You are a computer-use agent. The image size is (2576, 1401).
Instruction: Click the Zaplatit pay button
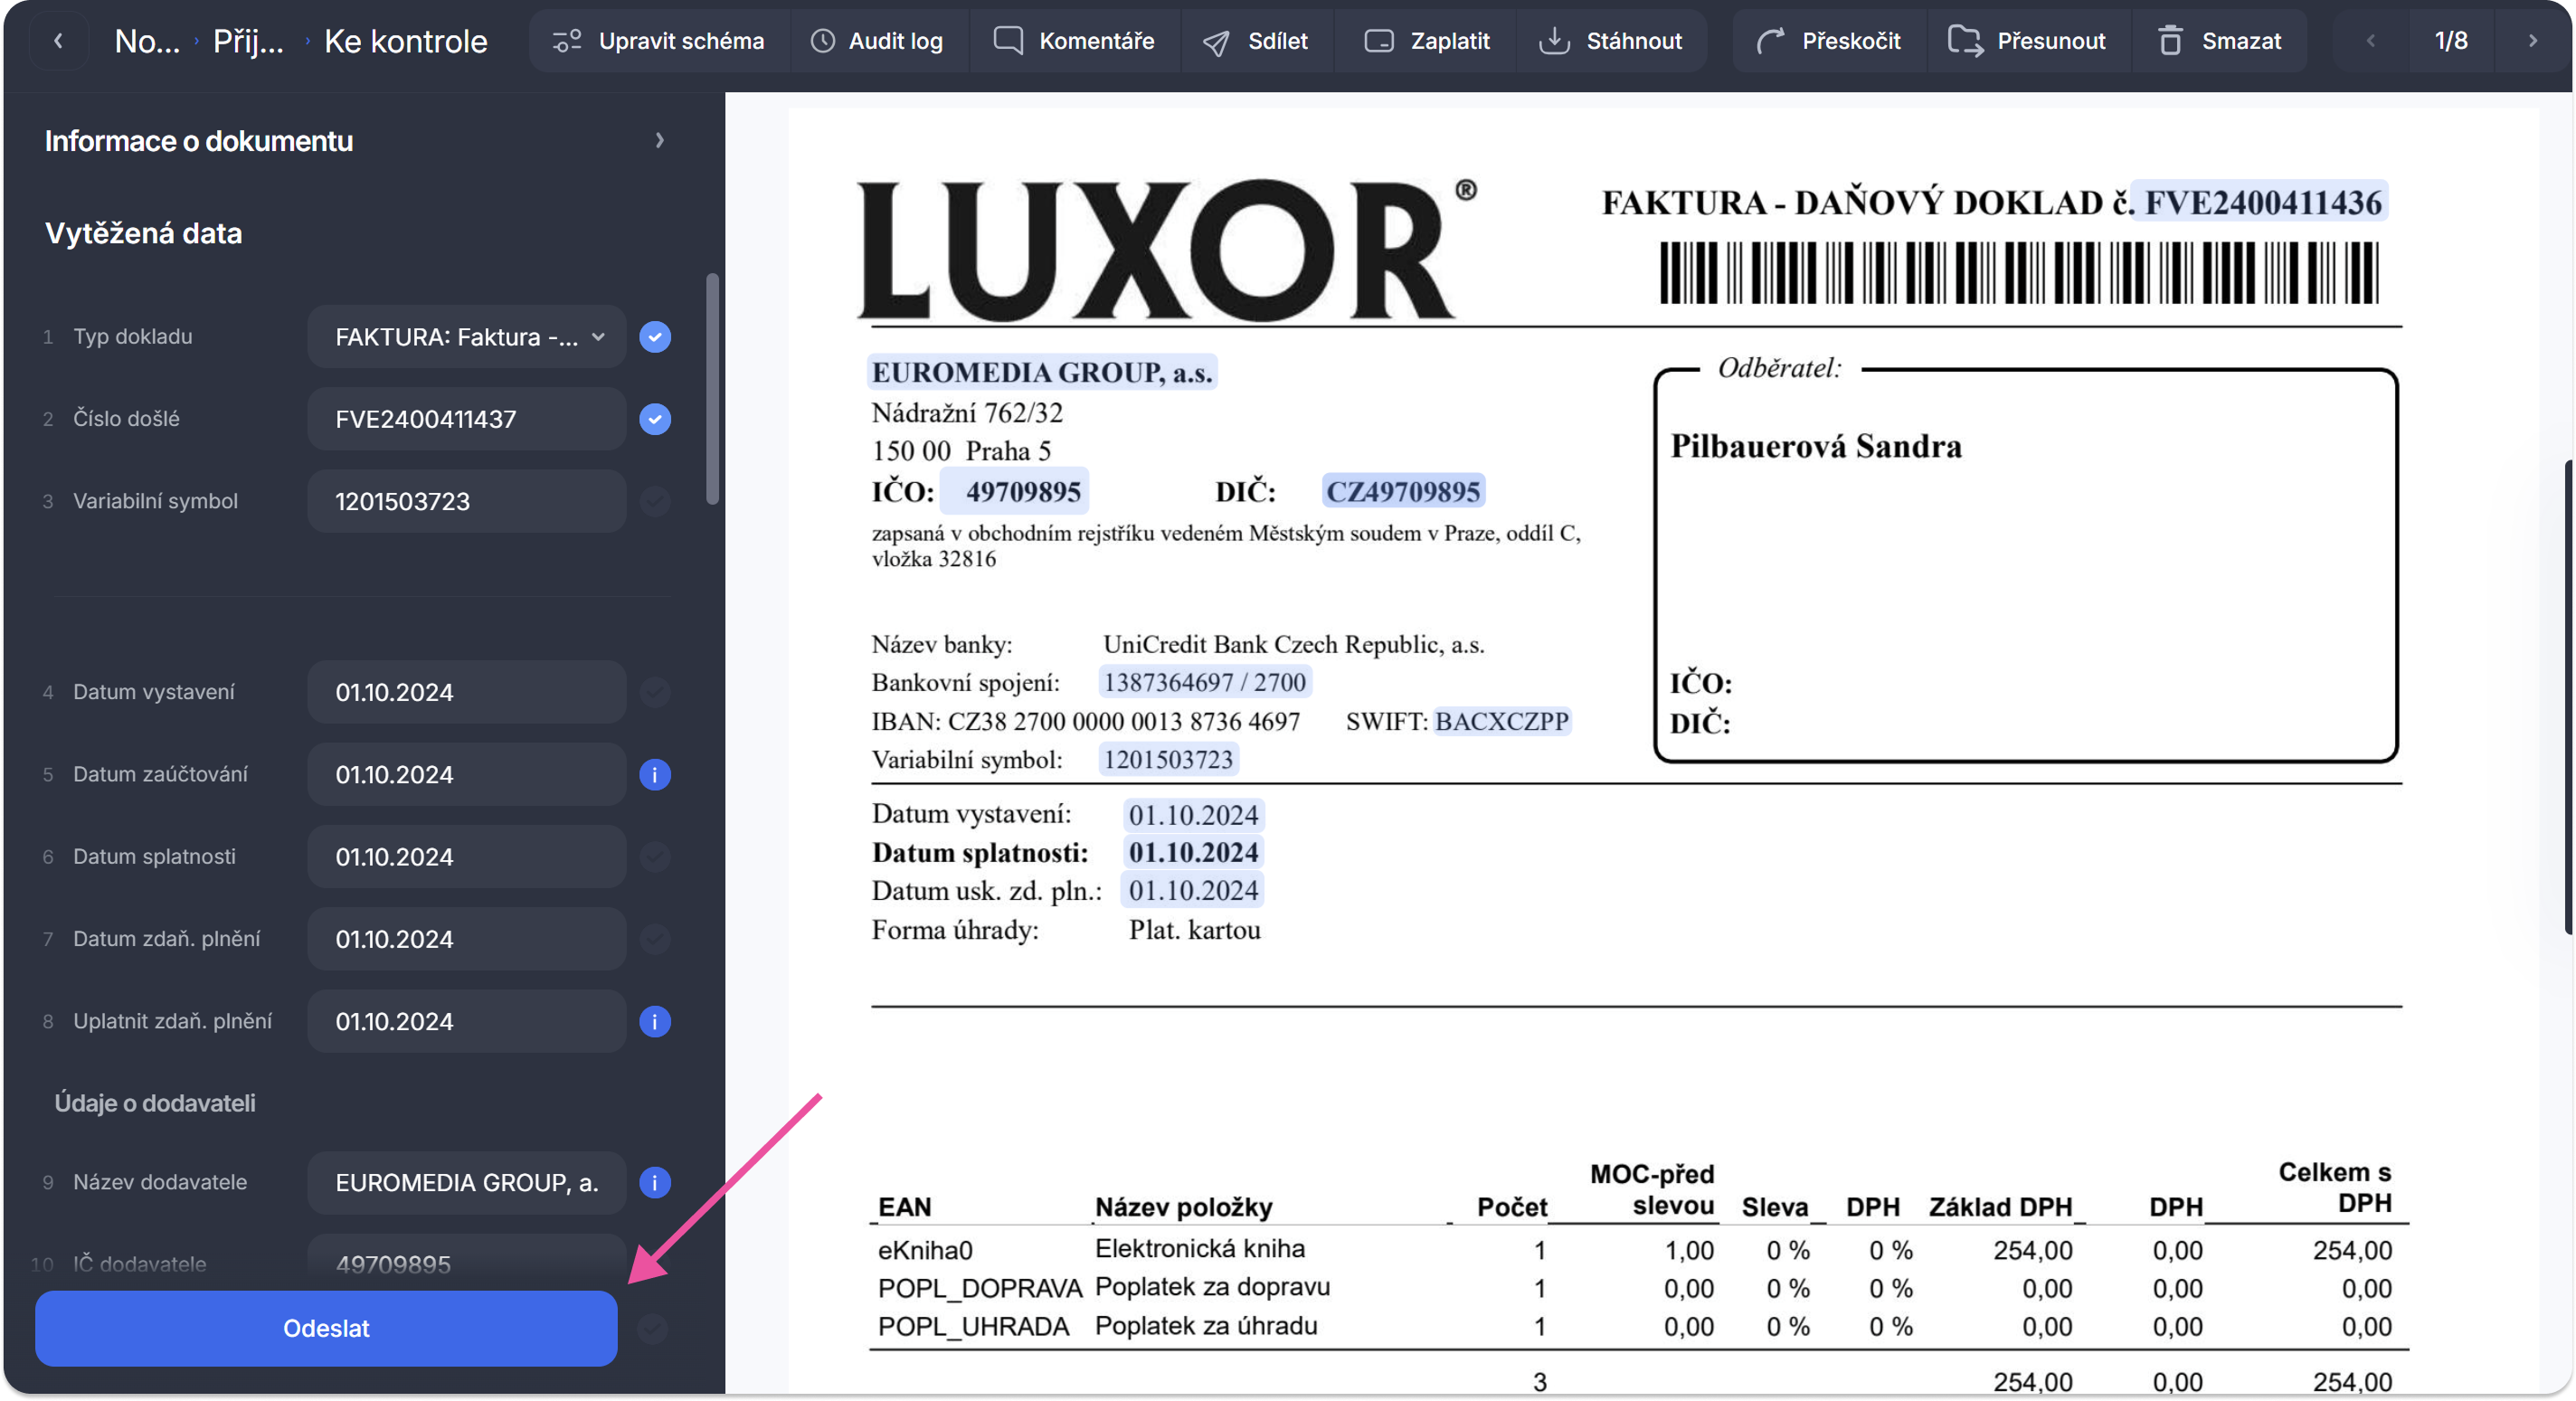(1427, 41)
